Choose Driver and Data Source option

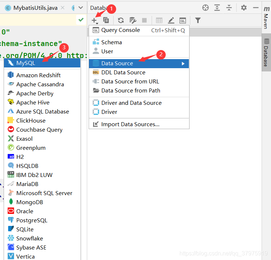pos(139,103)
